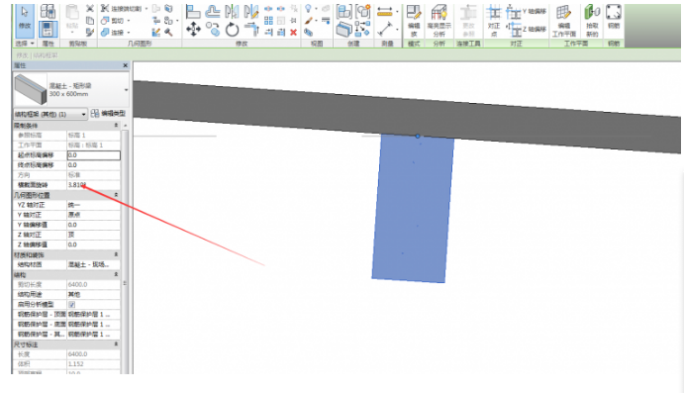This screenshot has width=684, height=393.
Task: Click 编辑工作平面 edit work plane
Action: coord(564,22)
